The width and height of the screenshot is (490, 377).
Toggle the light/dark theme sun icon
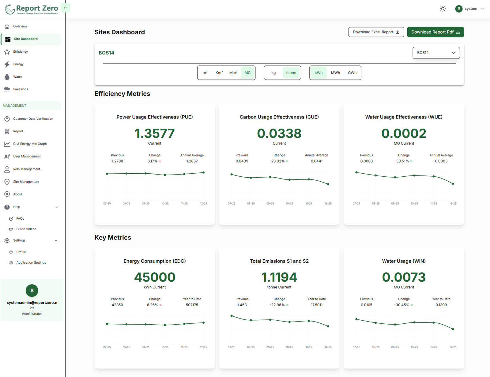pos(443,9)
